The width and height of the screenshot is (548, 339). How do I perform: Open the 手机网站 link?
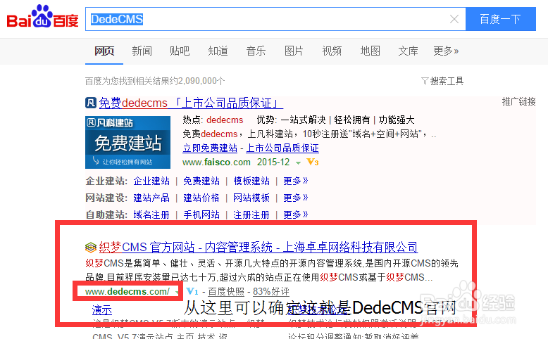[x=201, y=215]
